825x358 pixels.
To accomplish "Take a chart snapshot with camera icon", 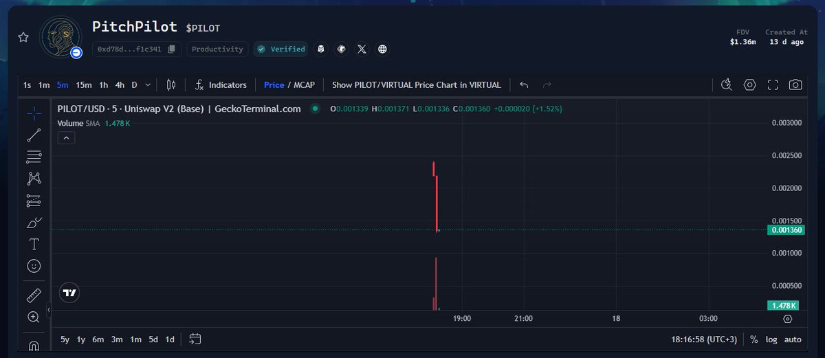I will point(795,85).
